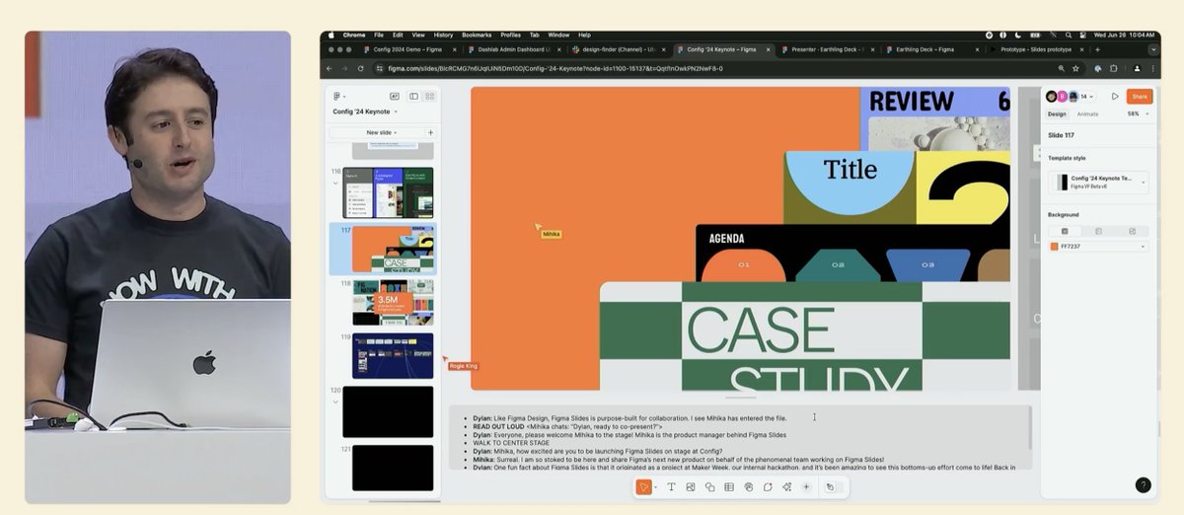Select the rounded-square widget tool in toolbar
The height and width of the screenshot is (515, 1184).
coord(768,486)
